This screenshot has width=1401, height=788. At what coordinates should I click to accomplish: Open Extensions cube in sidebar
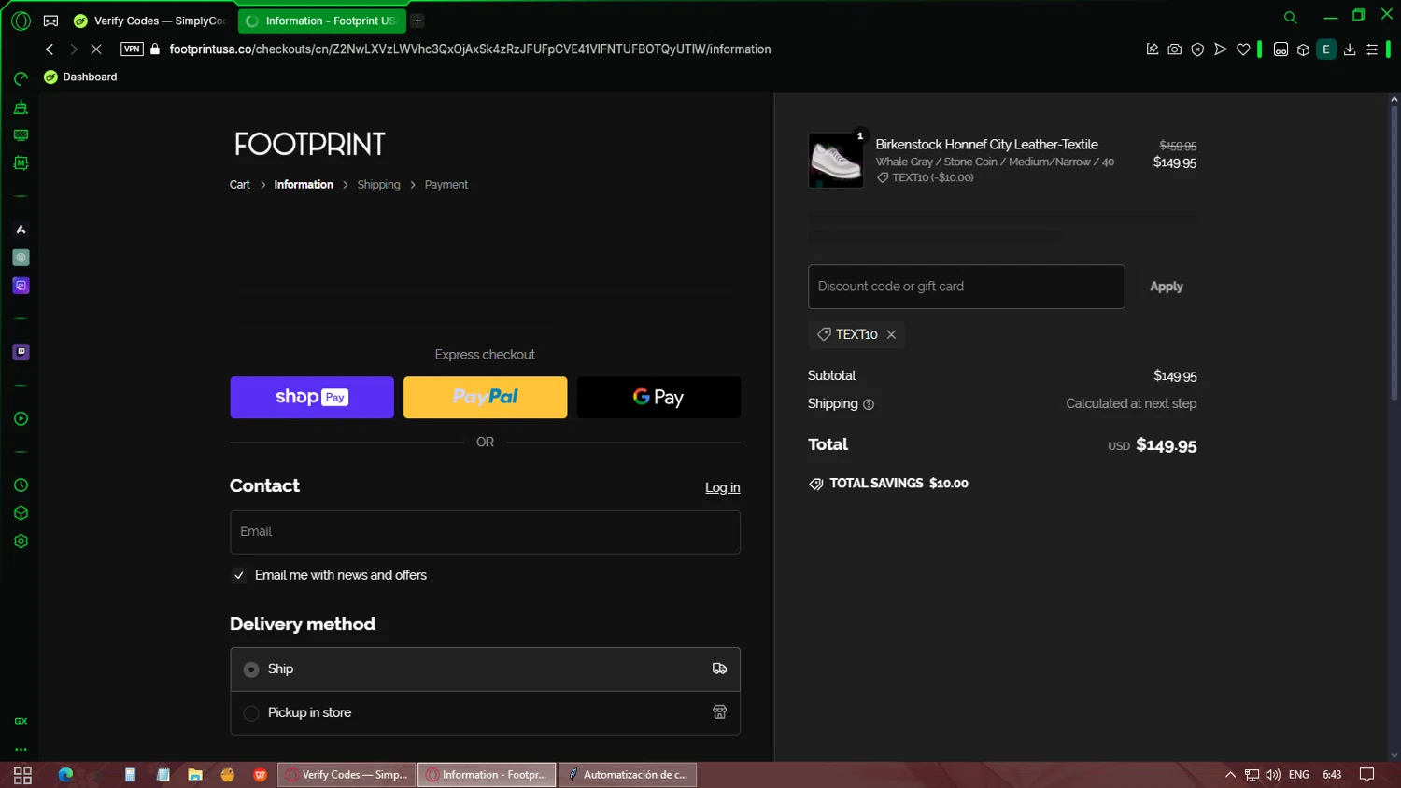pyautogui.click(x=21, y=514)
